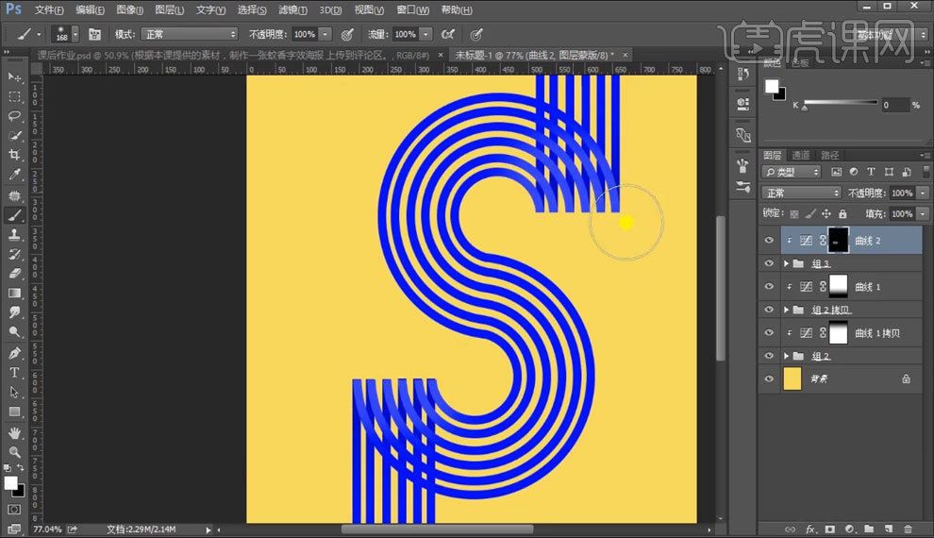
Task: Select the Dodge tool
Action: (14, 332)
